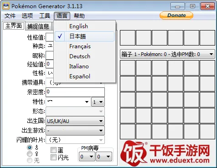Open the 携带道具 dropdown
Image resolution: width=217 pixels, height=168 pixels.
pyautogui.click(x=75, y=83)
